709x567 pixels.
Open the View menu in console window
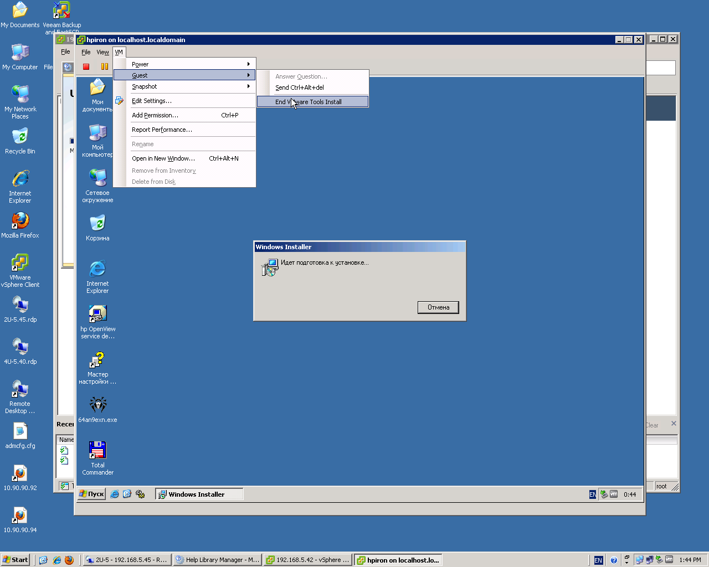[103, 52]
